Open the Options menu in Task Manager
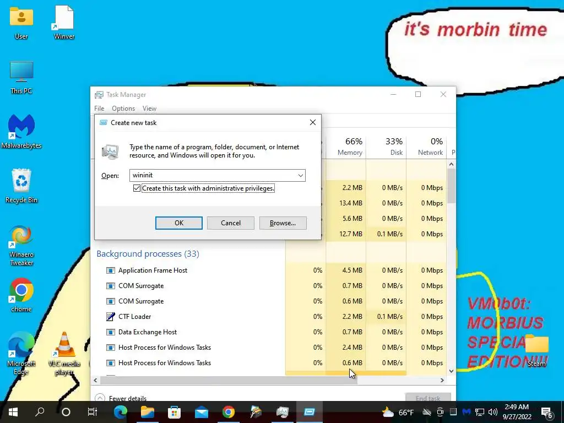 tap(123, 109)
